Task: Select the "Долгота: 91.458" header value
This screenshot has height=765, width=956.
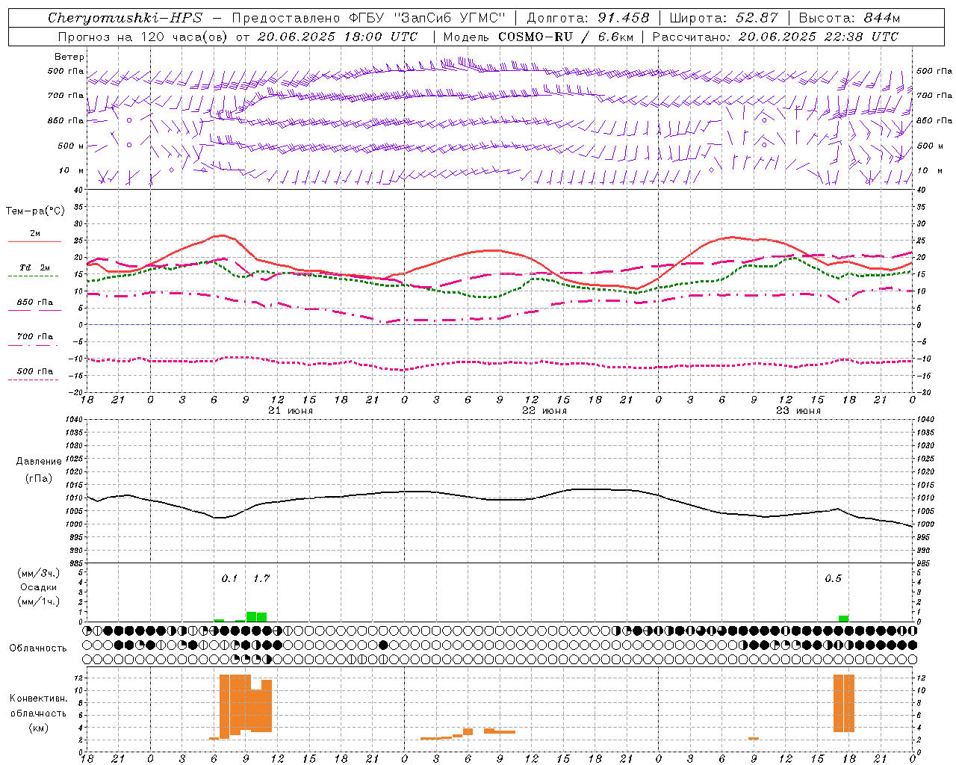Action: click(x=589, y=18)
